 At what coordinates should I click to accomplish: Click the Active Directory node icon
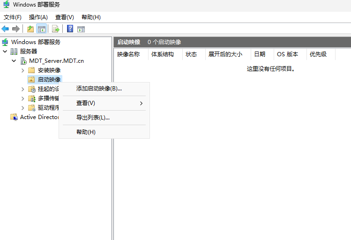pos(14,117)
